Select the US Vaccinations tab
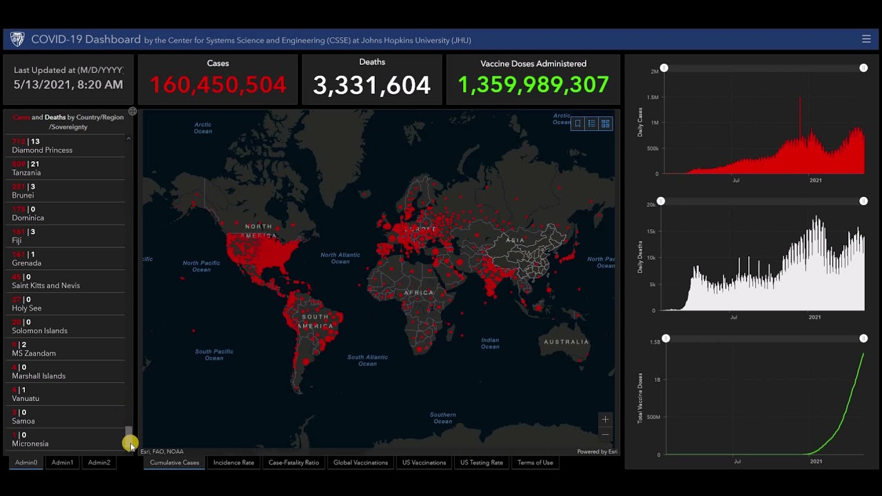This screenshot has width=882, height=496. (424, 462)
